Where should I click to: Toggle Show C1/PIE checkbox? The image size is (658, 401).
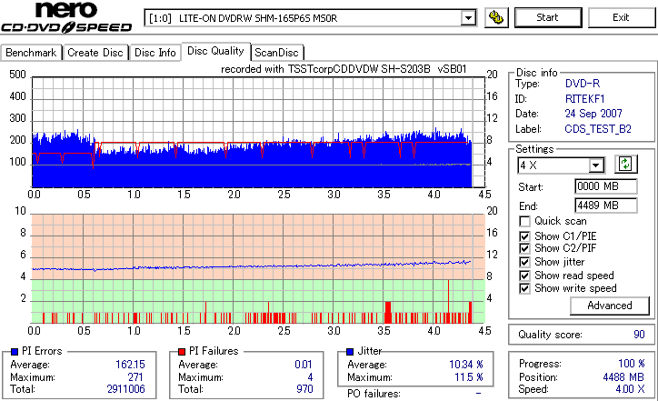click(x=524, y=236)
